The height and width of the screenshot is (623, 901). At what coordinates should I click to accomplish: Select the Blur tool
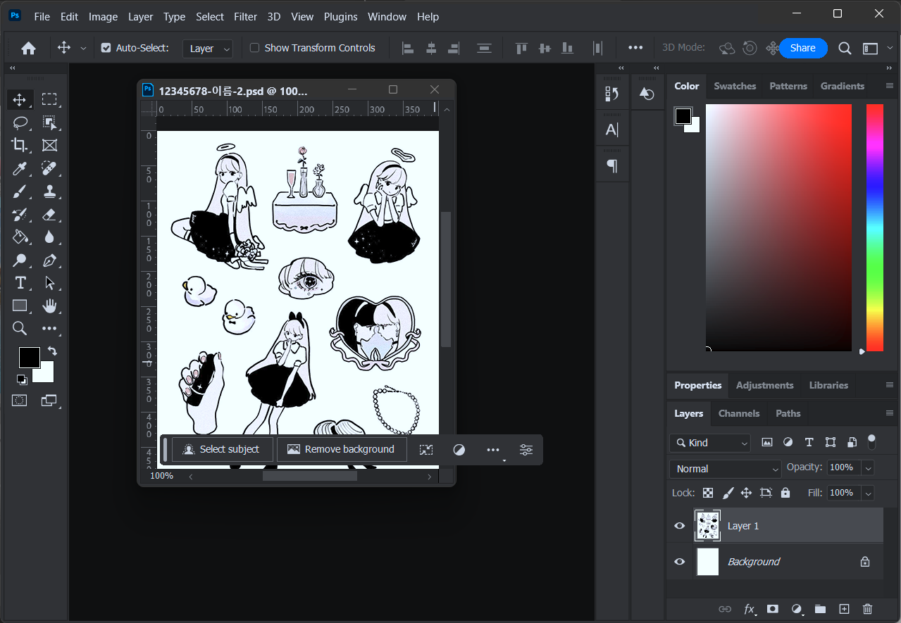click(x=49, y=237)
